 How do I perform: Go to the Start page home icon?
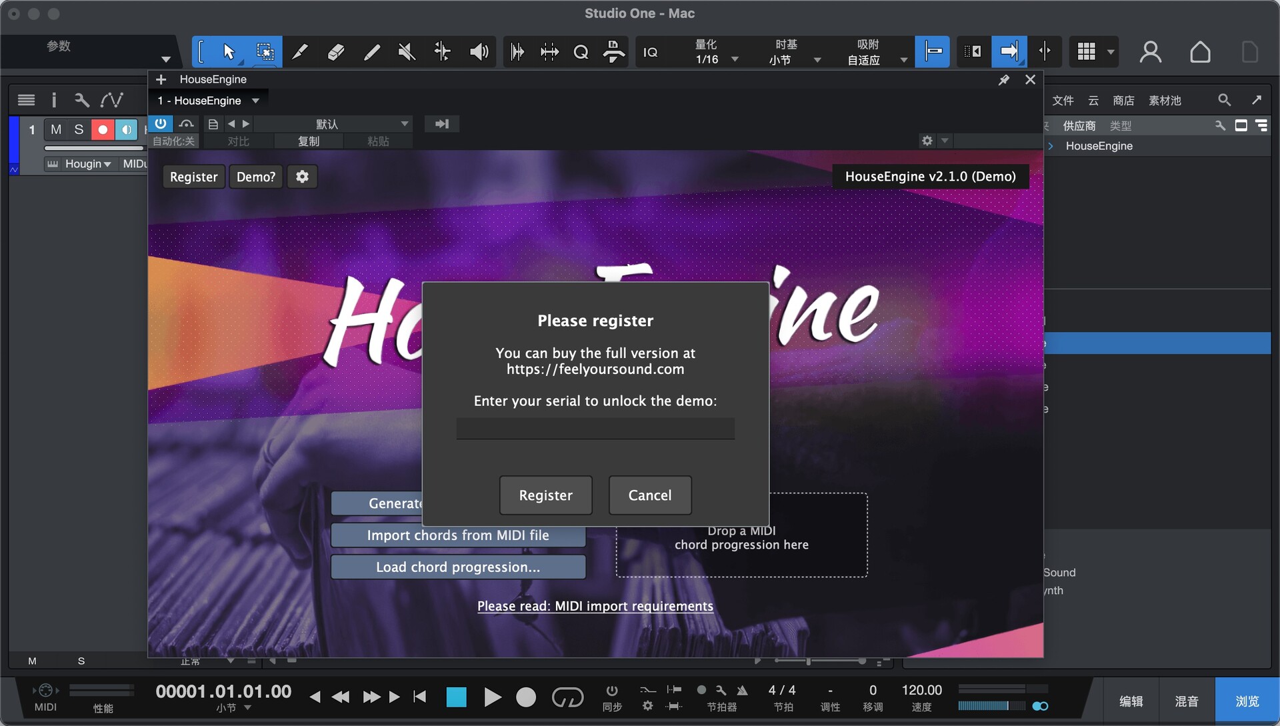[1200, 51]
